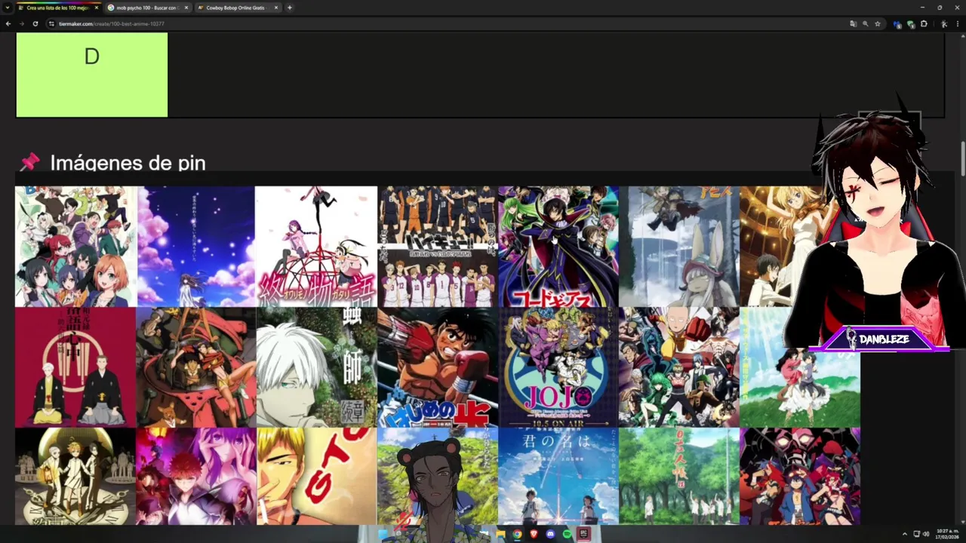Select the colorful crowd of characters poster
The height and width of the screenshot is (543, 966).
(x=75, y=247)
